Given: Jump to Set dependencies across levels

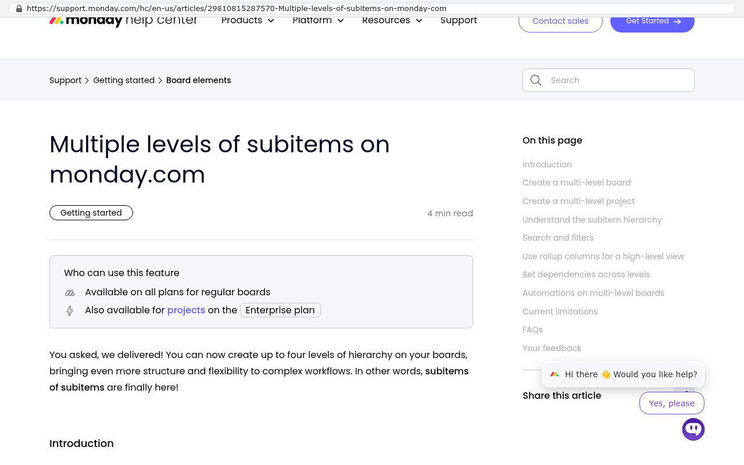Looking at the screenshot, I should click(586, 274).
